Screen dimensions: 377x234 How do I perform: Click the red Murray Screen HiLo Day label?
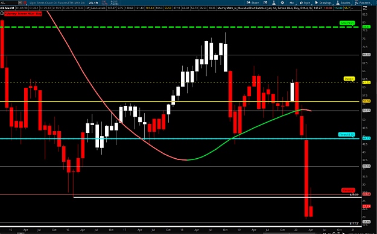pos(23,14)
